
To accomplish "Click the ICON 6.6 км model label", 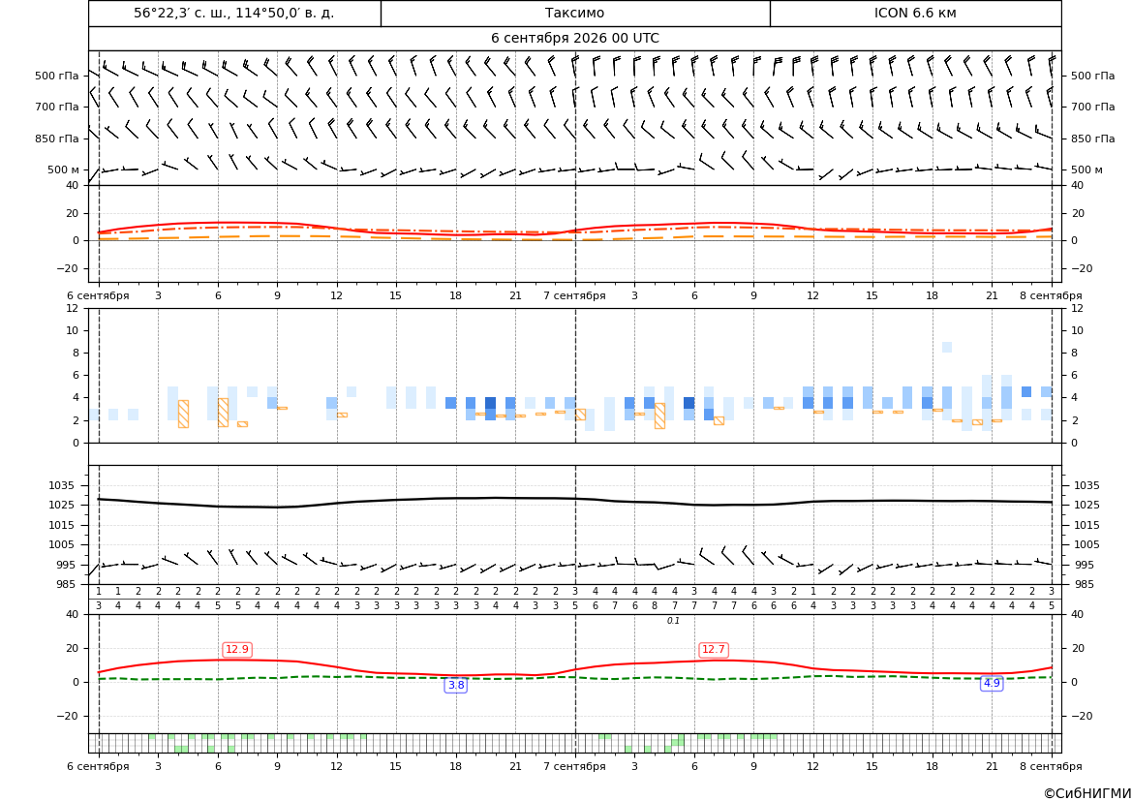I will click(x=915, y=13).
